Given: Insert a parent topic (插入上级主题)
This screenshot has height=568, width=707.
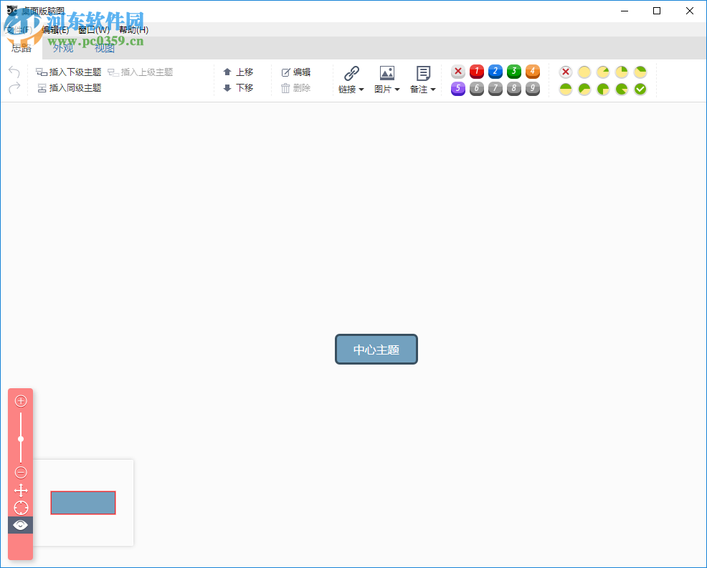Looking at the screenshot, I should click(x=141, y=72).
